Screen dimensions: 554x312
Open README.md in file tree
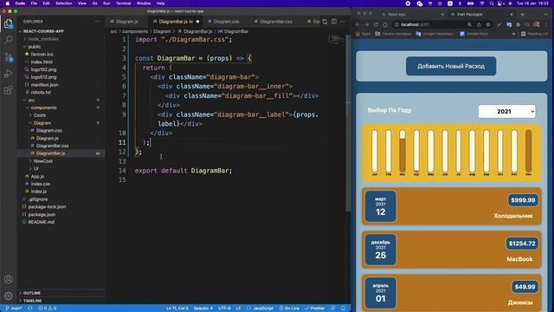[41, 222]
